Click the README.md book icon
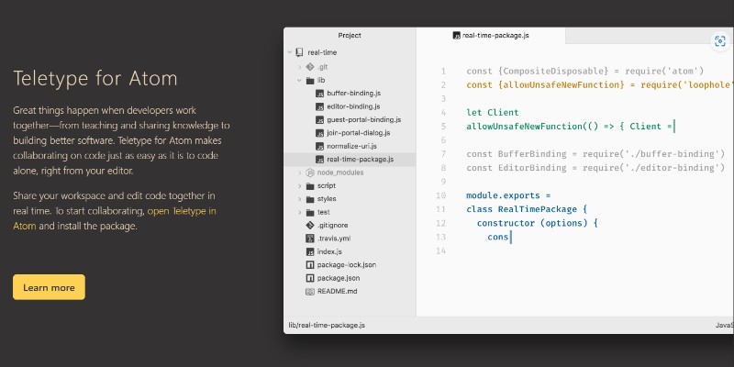The height and width of the screenshot is (367, 734). pos(309,291)
